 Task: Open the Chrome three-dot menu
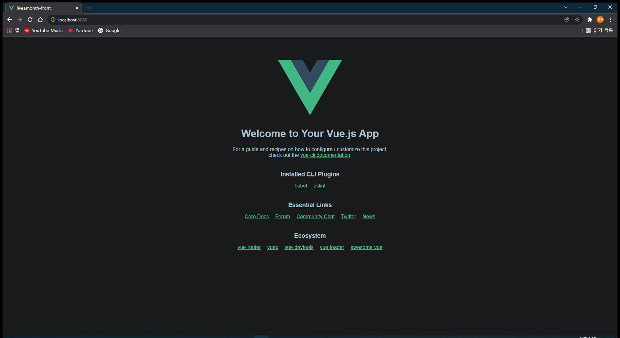coord(610,20)
